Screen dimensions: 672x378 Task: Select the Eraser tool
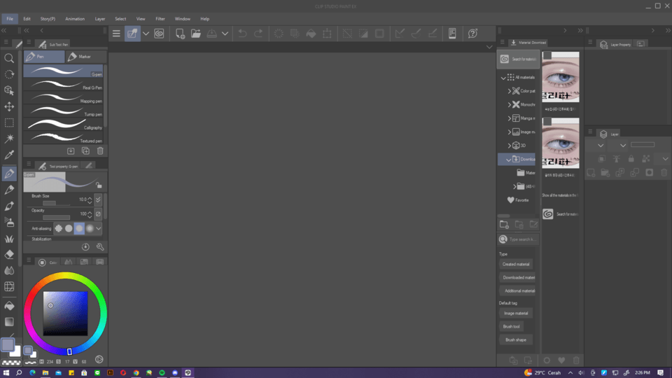pyautogui.click(x=9, y=255)
